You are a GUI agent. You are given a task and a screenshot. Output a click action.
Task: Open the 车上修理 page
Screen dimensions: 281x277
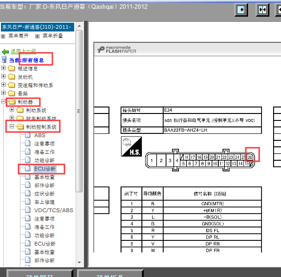pyautogui.click(x=45, y=202)
